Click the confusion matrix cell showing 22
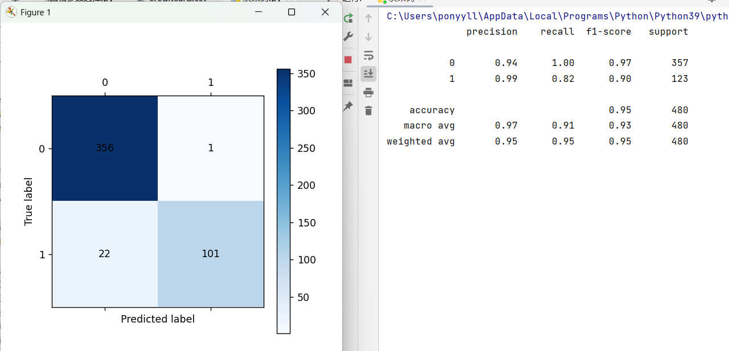Screen dimensions: 729x351 pos(105,254)
